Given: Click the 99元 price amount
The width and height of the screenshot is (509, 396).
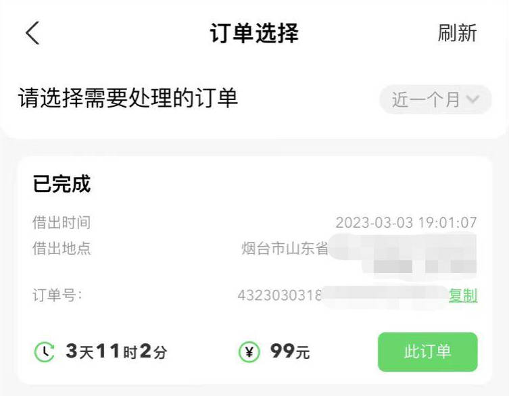Looking at the screenshot, I should (x=290, y=352).
